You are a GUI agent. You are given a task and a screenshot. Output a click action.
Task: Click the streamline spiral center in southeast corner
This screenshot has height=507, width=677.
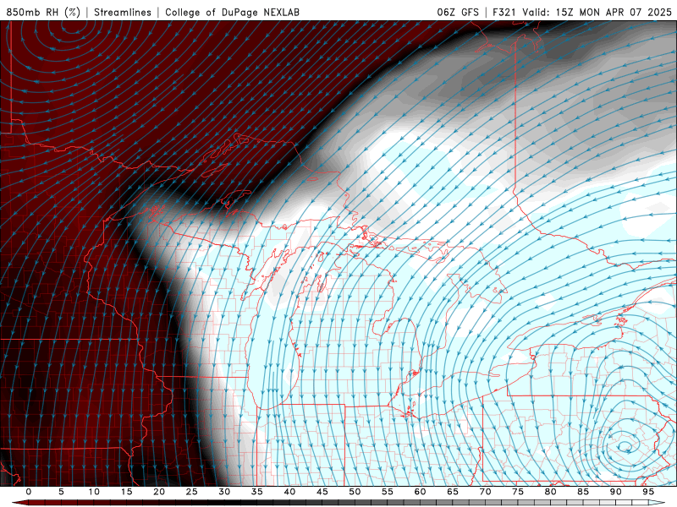click(625, 447)
